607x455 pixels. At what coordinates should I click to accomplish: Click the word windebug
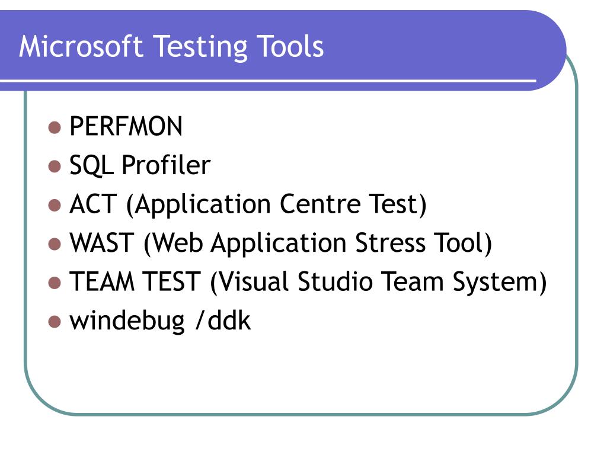(x=127, y=321)
